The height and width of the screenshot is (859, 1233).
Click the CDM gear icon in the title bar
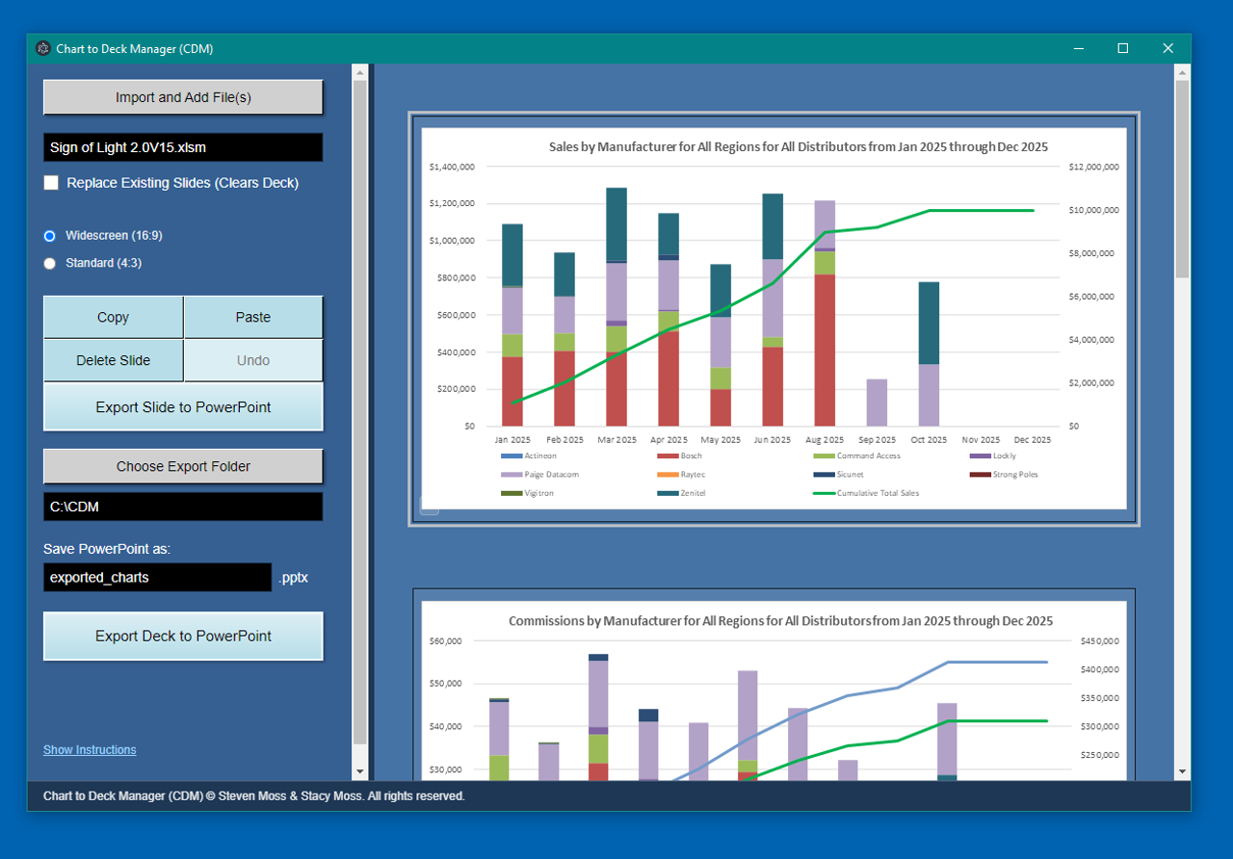click(x=42, y=47)
